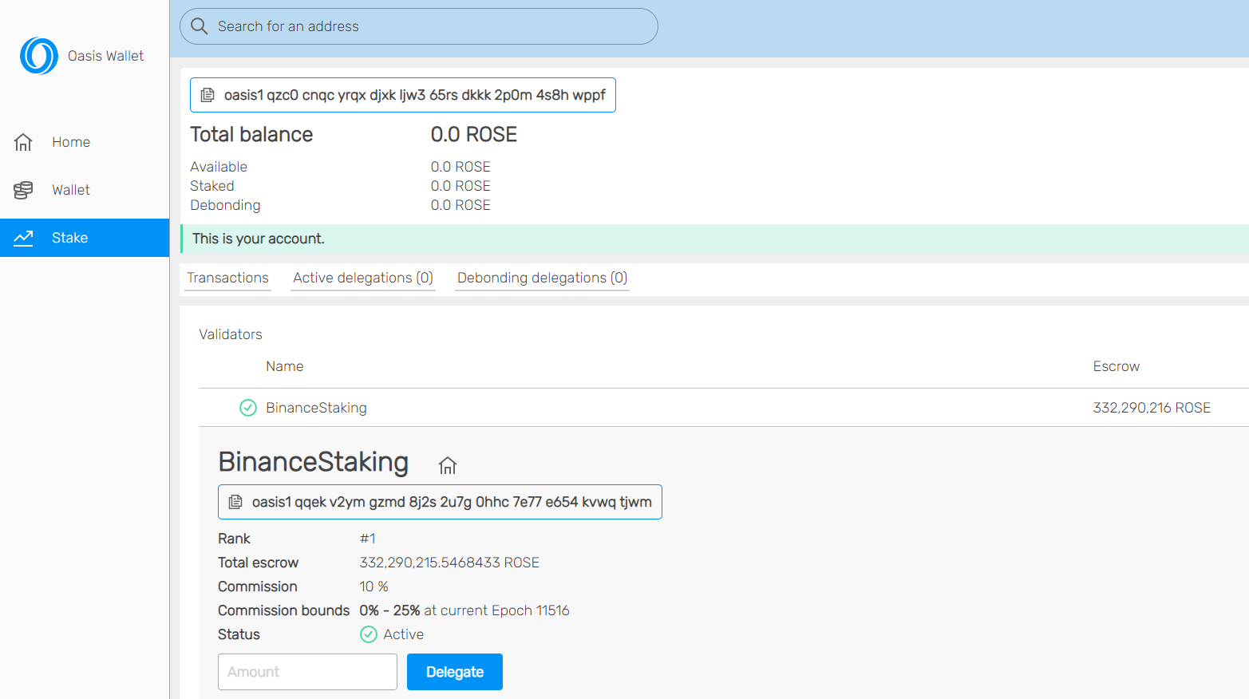Image resolution: width=1249 pixels, height=699 pixels.
Task: Select the Stake menu item
Action: tap(85, 238)
